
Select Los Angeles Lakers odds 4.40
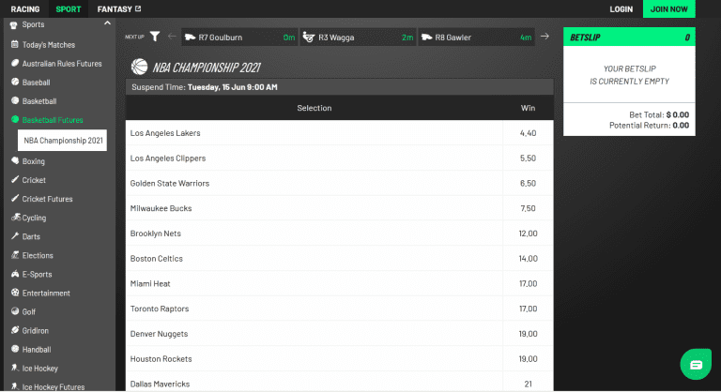[528, 133]
